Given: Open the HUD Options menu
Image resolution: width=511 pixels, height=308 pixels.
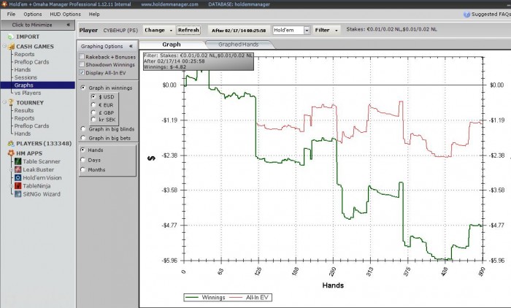Looking at the screenshot, I should (66, 14).
